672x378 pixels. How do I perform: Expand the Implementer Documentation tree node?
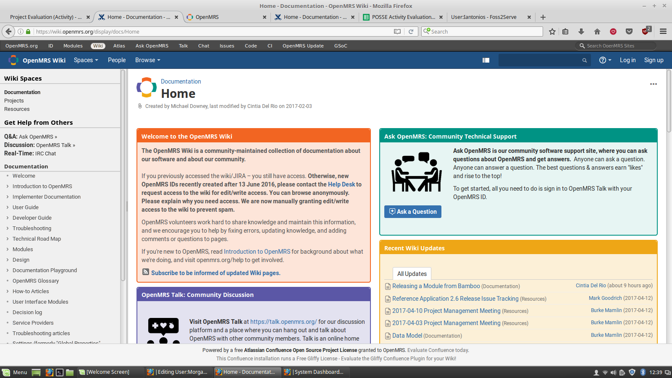tap(8, 197)
